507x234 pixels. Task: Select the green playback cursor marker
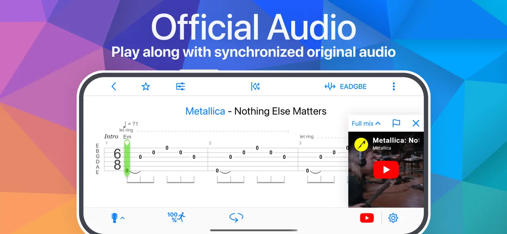click(127, 158)
